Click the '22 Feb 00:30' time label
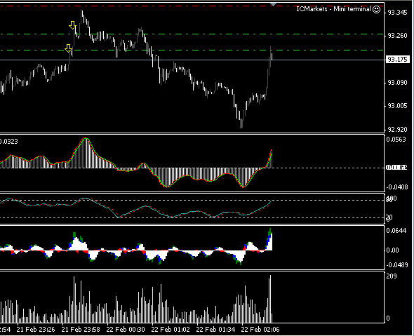This screenshot has width=414, height=336. pos(126,330)
